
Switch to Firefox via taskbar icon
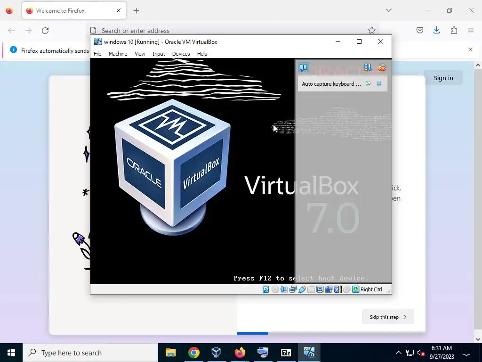[240, 353]
